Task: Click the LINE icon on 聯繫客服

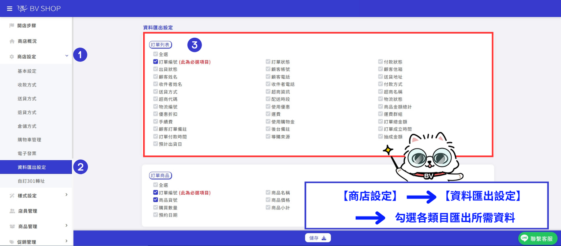Action: point(524,238)
